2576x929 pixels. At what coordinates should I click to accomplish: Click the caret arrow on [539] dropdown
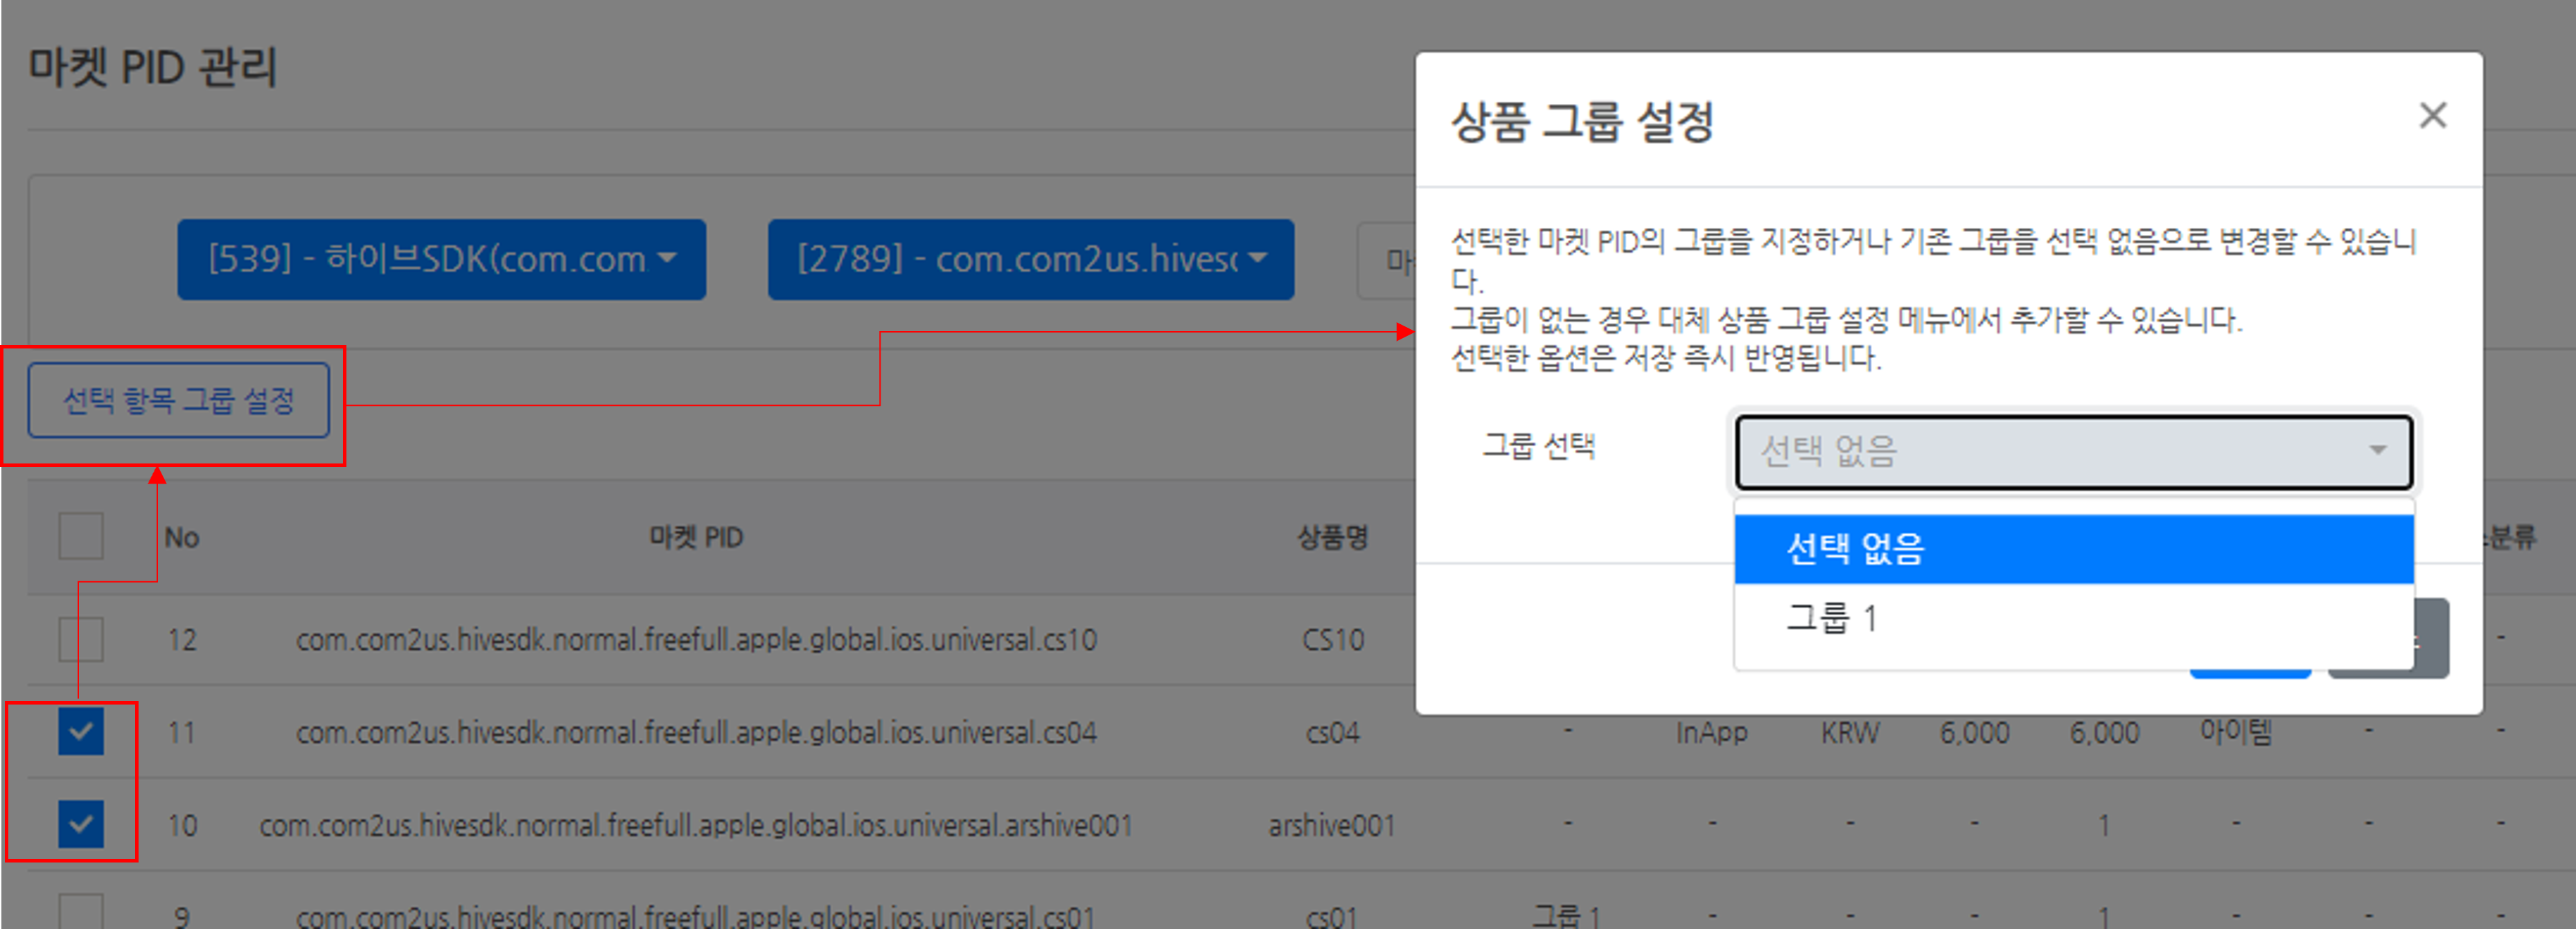coord(667,258)
